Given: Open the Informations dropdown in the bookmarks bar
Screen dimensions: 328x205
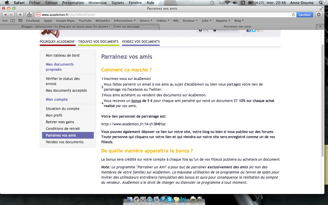Looking at the screenshot, I should pyautogui.click(x=125, y=20).
